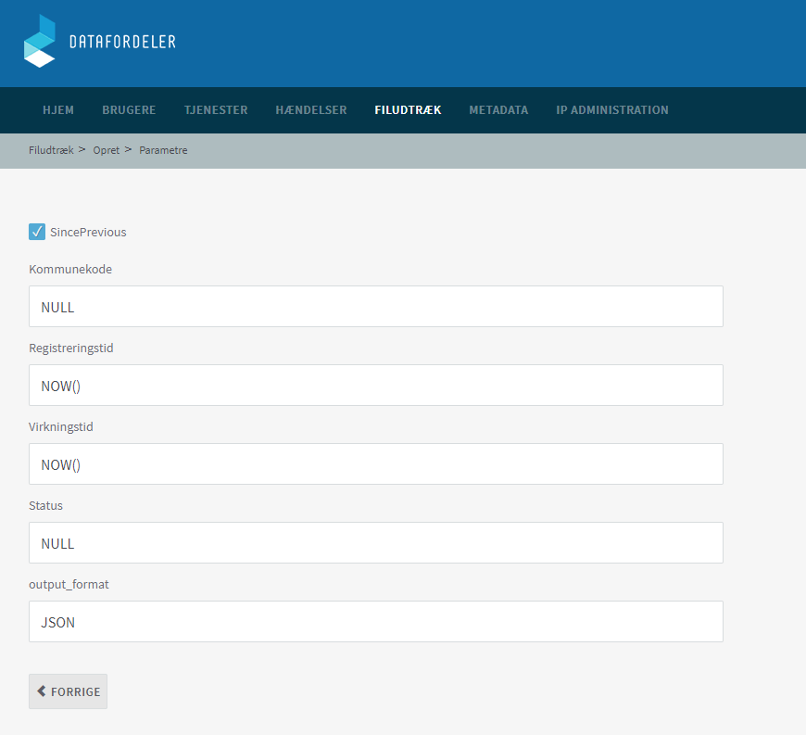Click the SincePrevious label text
Viewport: 806px width, 735px height.
[88, 233]
